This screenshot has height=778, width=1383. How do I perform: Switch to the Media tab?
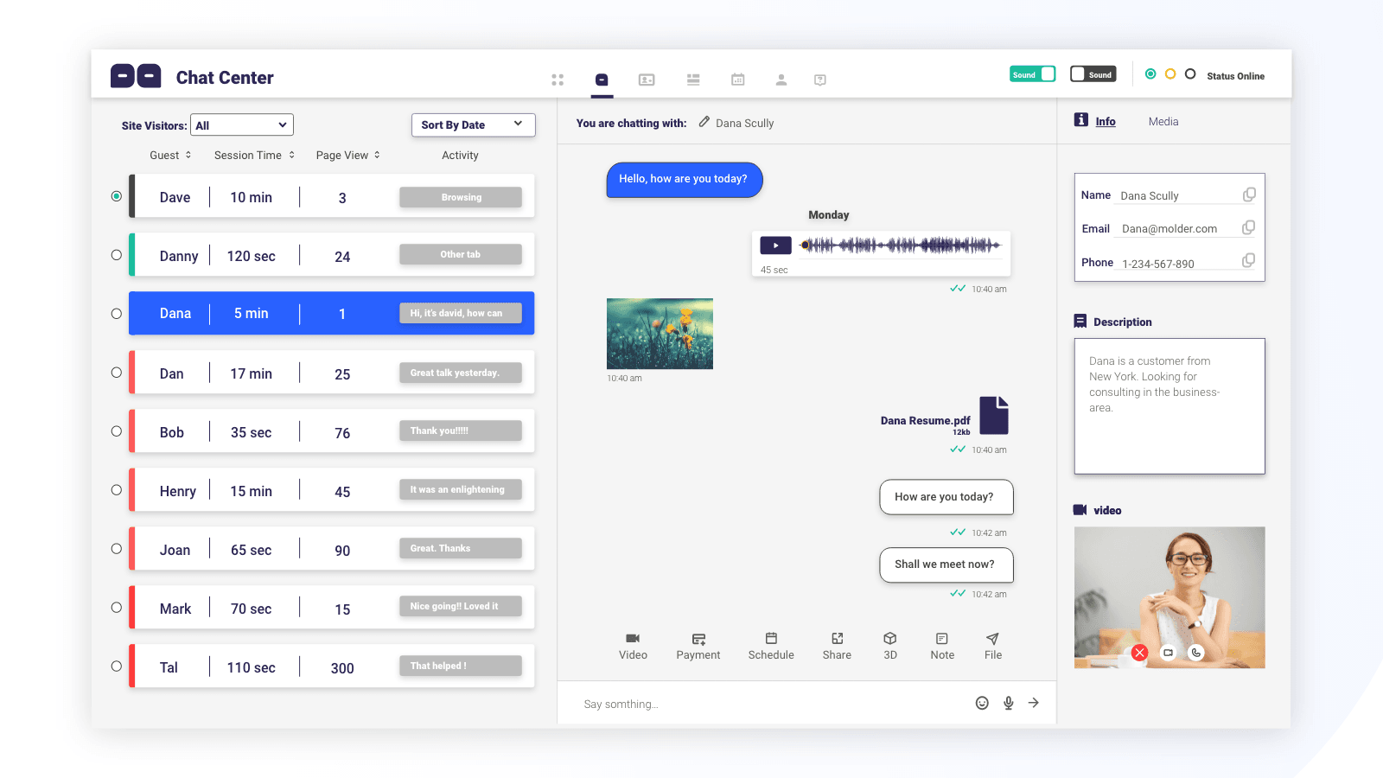1163,121
